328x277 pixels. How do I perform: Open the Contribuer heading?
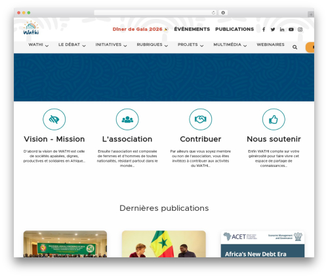(x=201, y=139)
